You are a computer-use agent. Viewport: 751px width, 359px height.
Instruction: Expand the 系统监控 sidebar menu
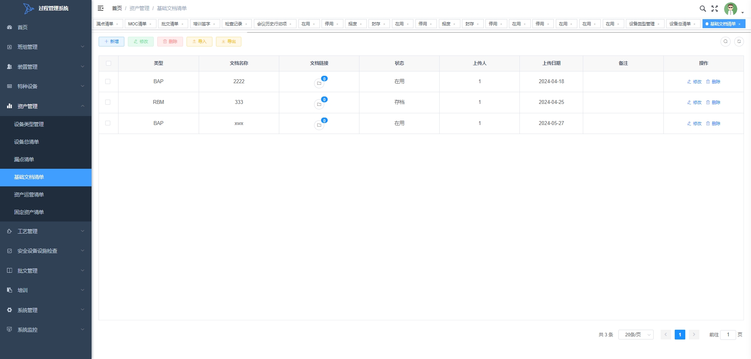click(46, 330)
